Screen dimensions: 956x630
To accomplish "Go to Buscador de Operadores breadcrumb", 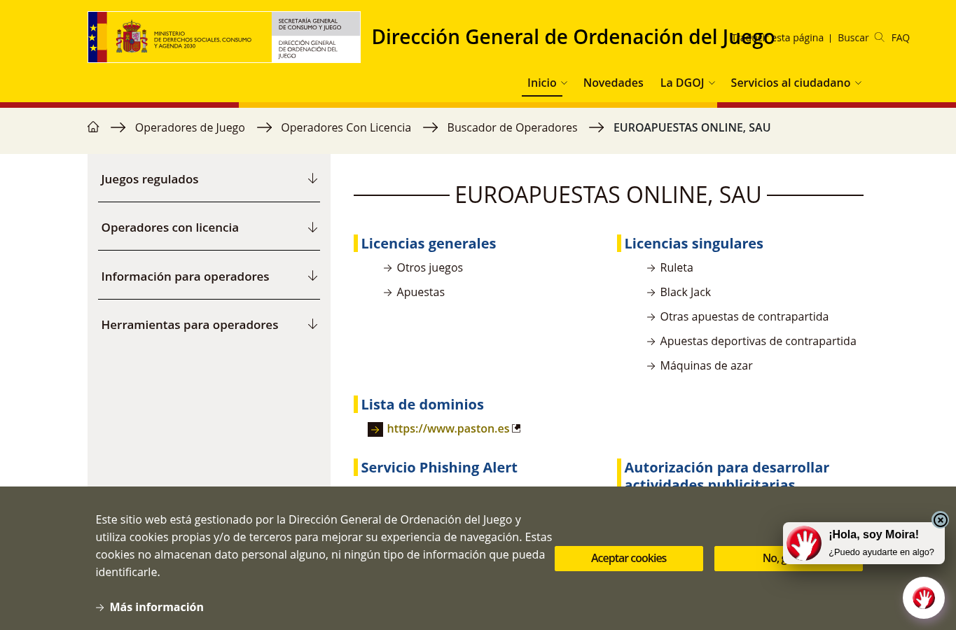I will click(x=512, y=127).
